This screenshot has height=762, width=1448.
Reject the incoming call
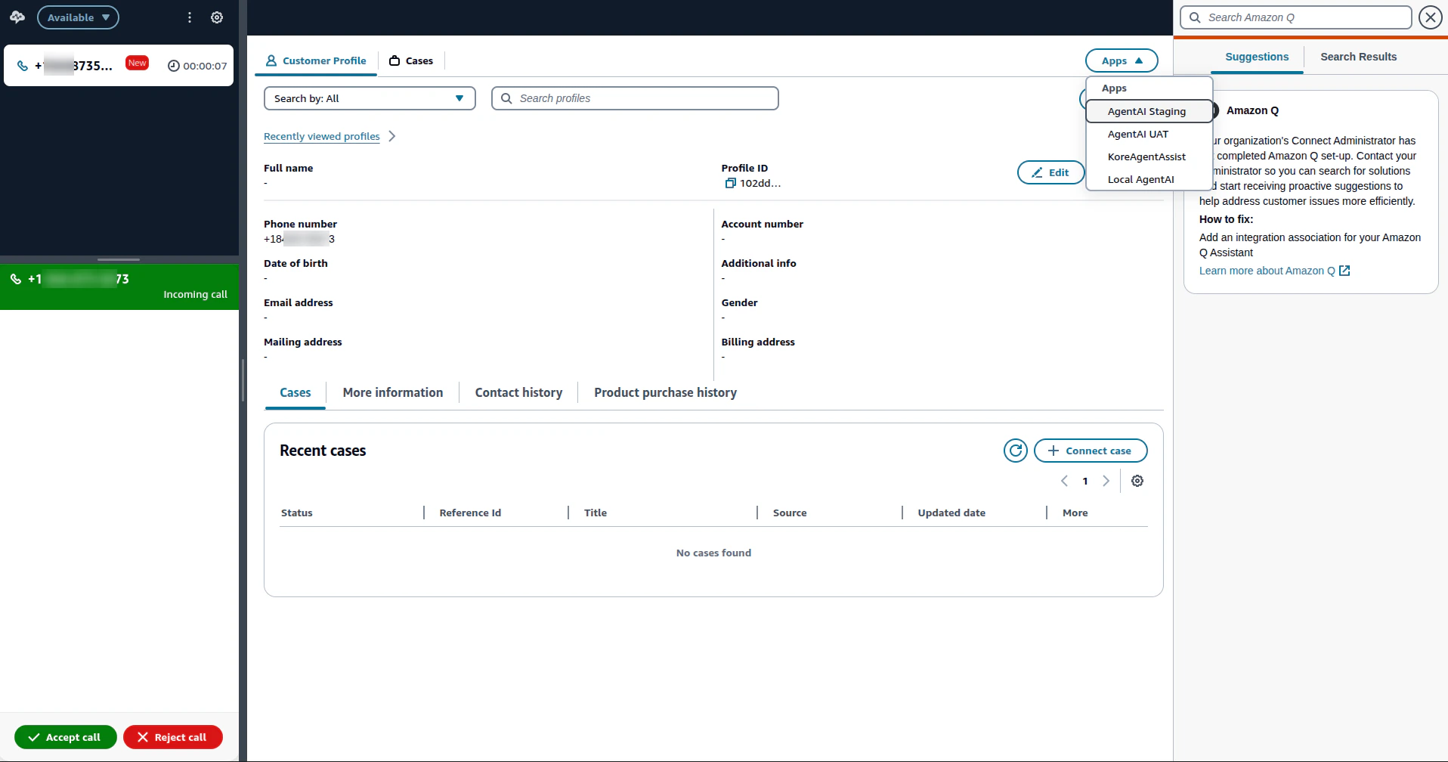[x=173, y=737]
